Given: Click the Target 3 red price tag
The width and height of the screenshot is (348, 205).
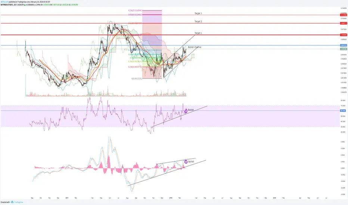Looking at the screenshot, I should coord(344,15).
